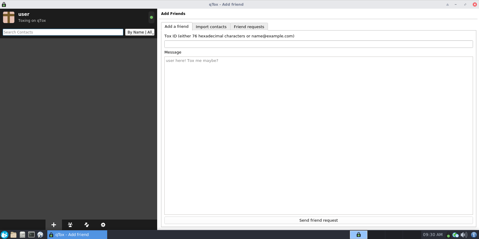Open the file transfers icon

(87, 225)
